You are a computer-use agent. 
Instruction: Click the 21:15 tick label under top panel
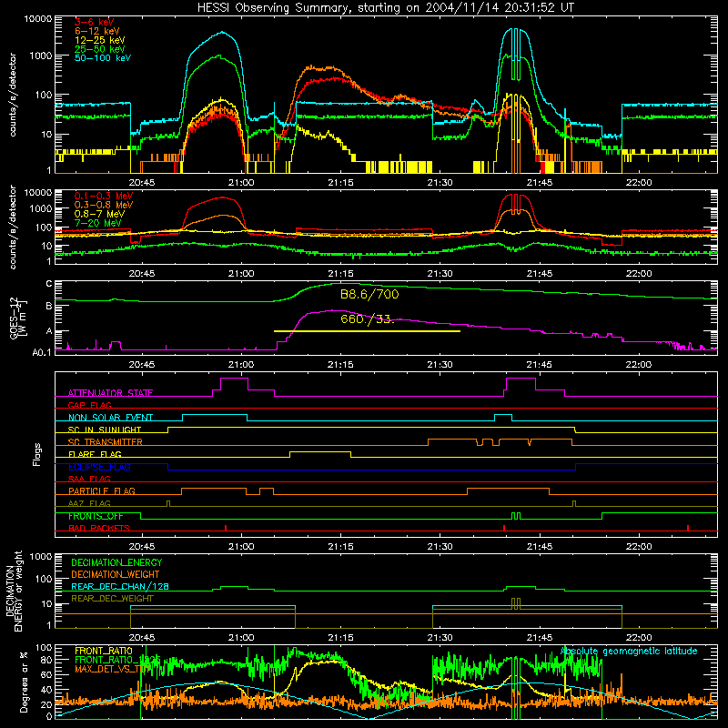pos(340,183)
